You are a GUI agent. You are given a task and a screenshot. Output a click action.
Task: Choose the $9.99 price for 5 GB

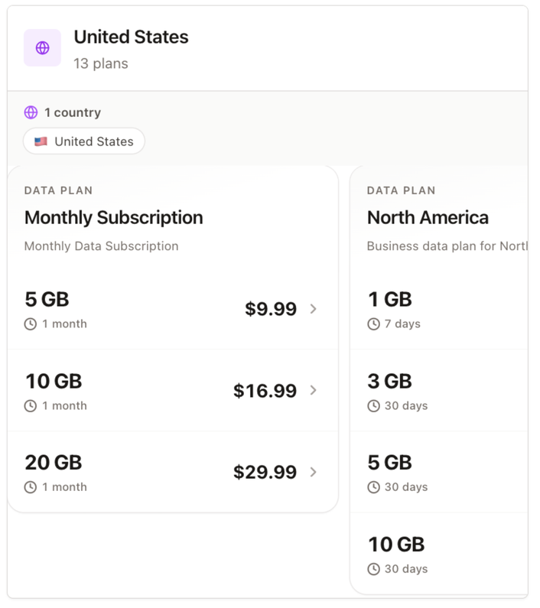(271, 309)
